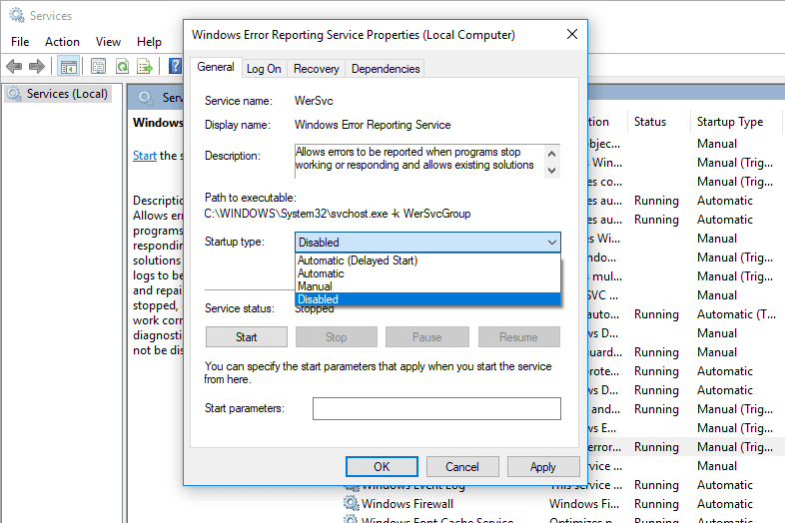Click the Back arrow toolbar icon

click(14, 66)
